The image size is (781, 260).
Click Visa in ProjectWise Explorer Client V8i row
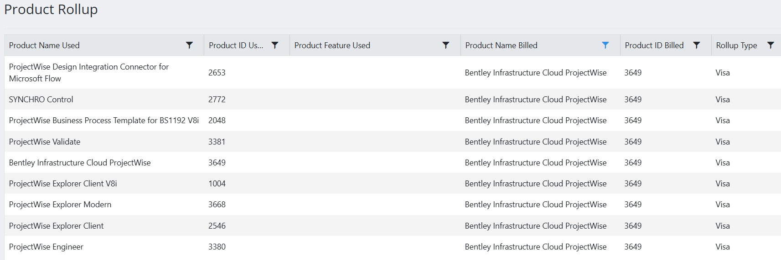click(x=723, y=184)
